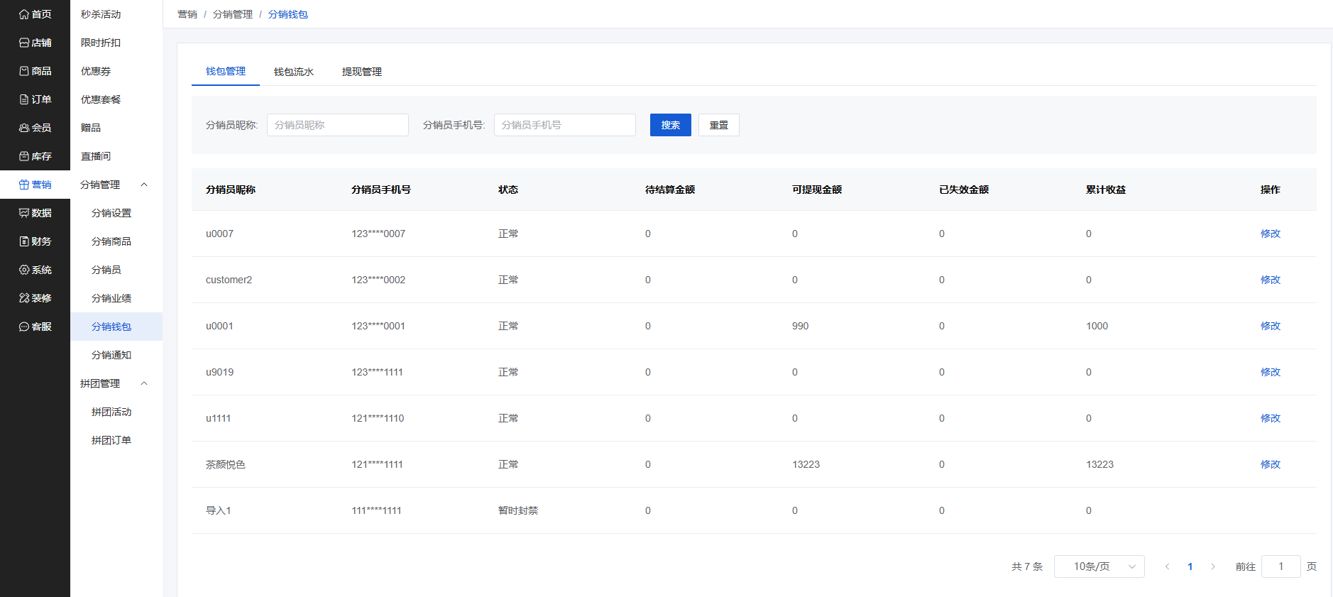Click the 重置 reset button
1333x597 pixels.
click(719, 125)
